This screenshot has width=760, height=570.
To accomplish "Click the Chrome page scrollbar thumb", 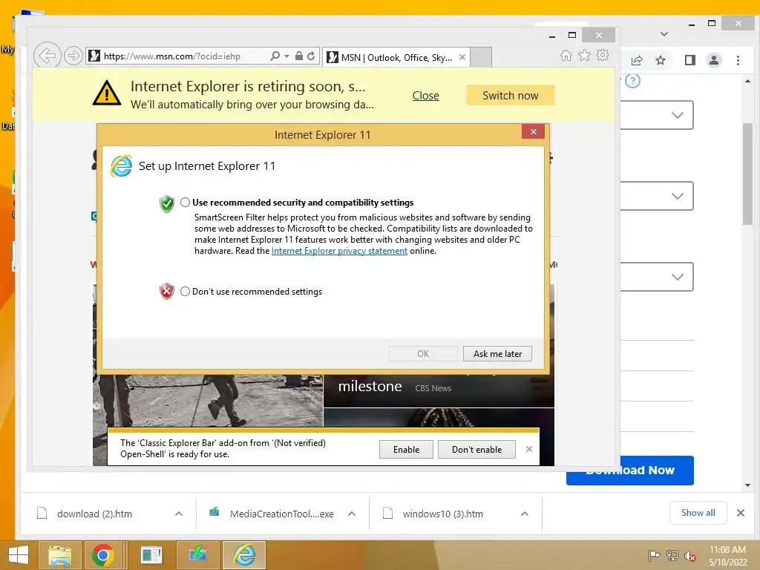I will click(747, 174).
